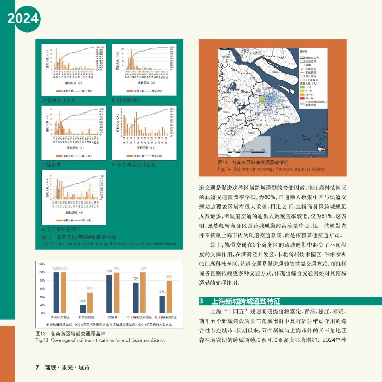Click the 陆家嘴 x-axis label in Fig.13
This screenshot has width=382, height=382.
[113, 317]
